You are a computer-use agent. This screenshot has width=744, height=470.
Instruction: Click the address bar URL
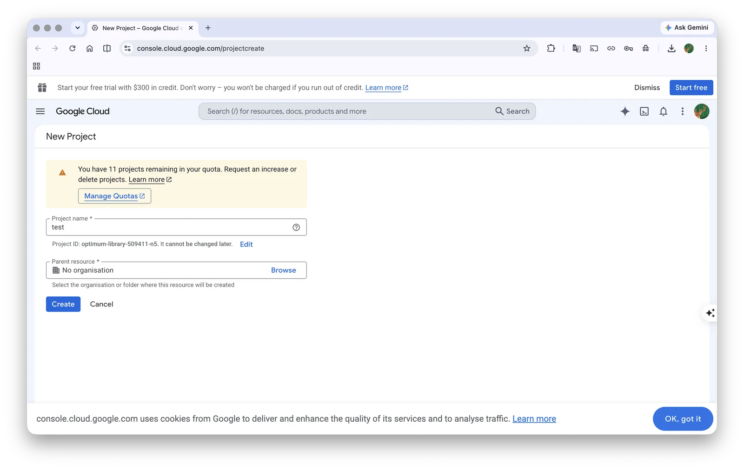(200, 48)
